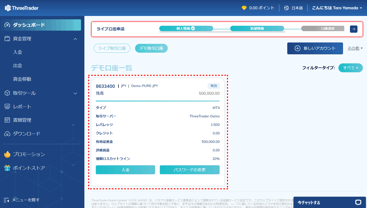367x208 pixels.
Task: Click account number 8633400
Action: pos(105,86)
